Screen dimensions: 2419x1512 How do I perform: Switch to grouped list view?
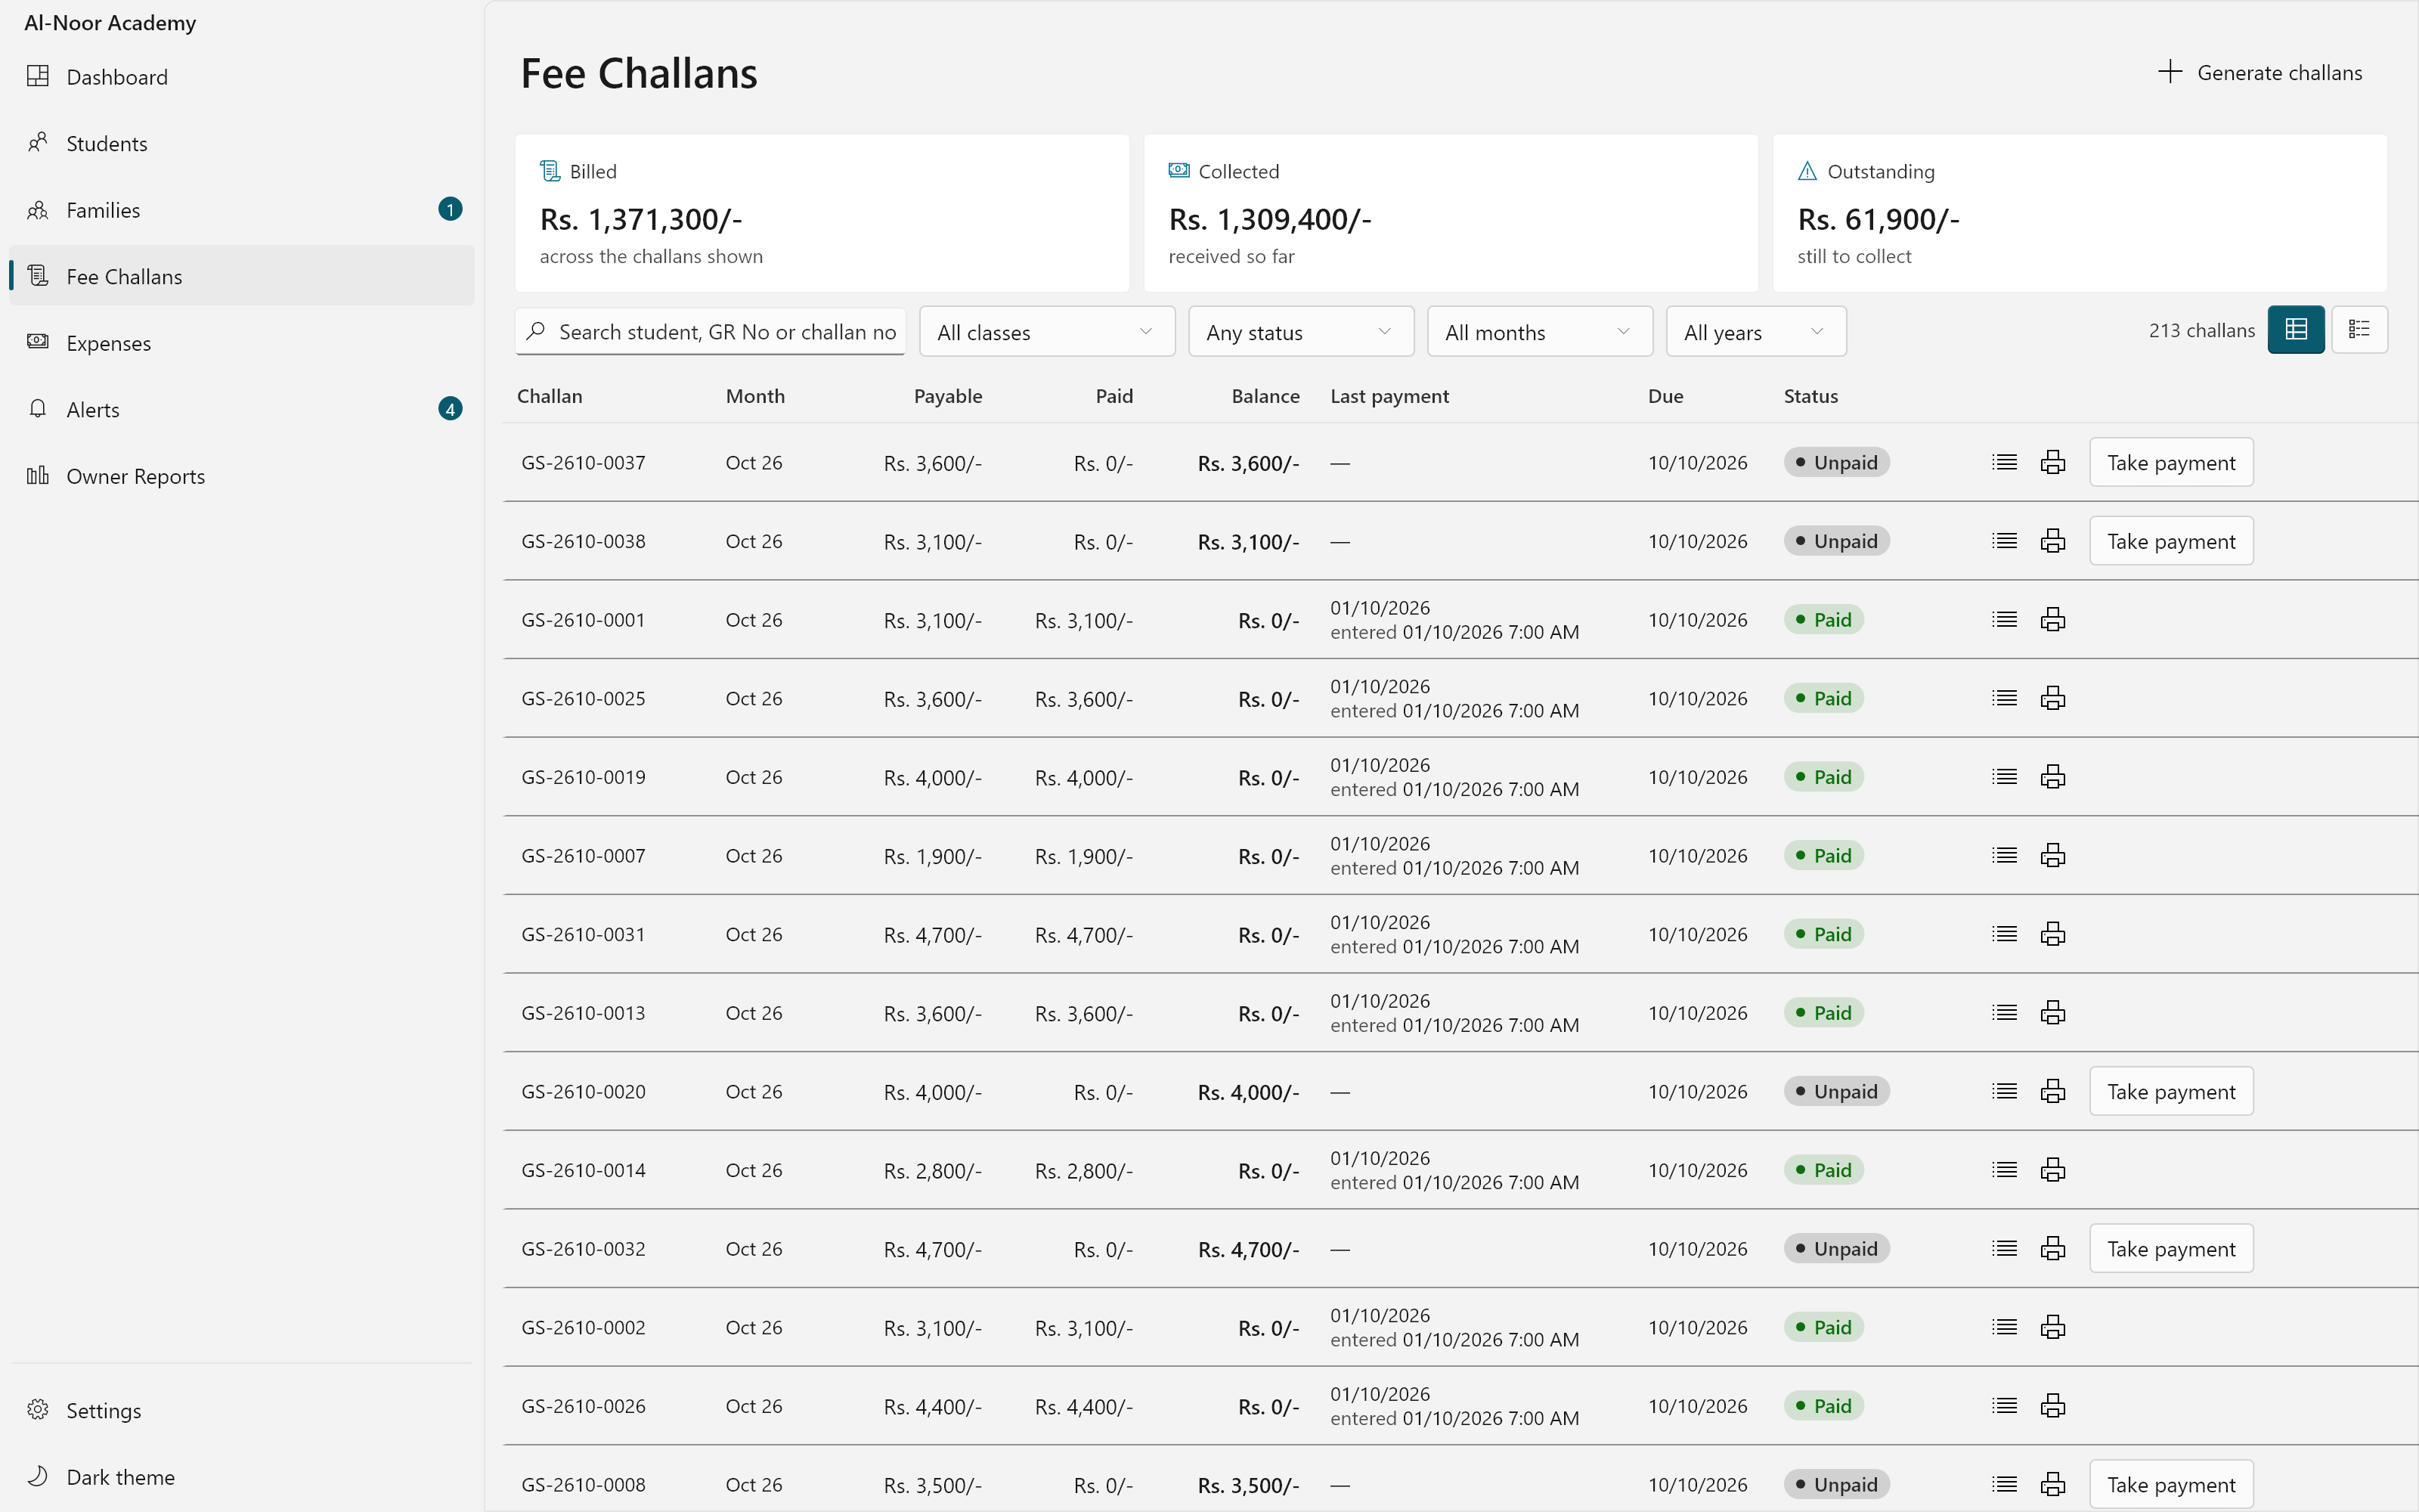(x=2360, y=330)
